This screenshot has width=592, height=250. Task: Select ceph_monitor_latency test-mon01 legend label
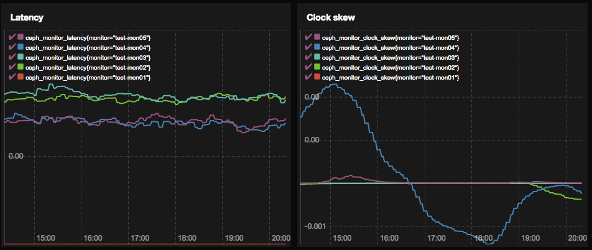tap(88, 77)
